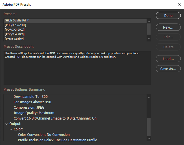Click the Color Conversion: No Conversion line
The image size is (184, 145).
44,135
